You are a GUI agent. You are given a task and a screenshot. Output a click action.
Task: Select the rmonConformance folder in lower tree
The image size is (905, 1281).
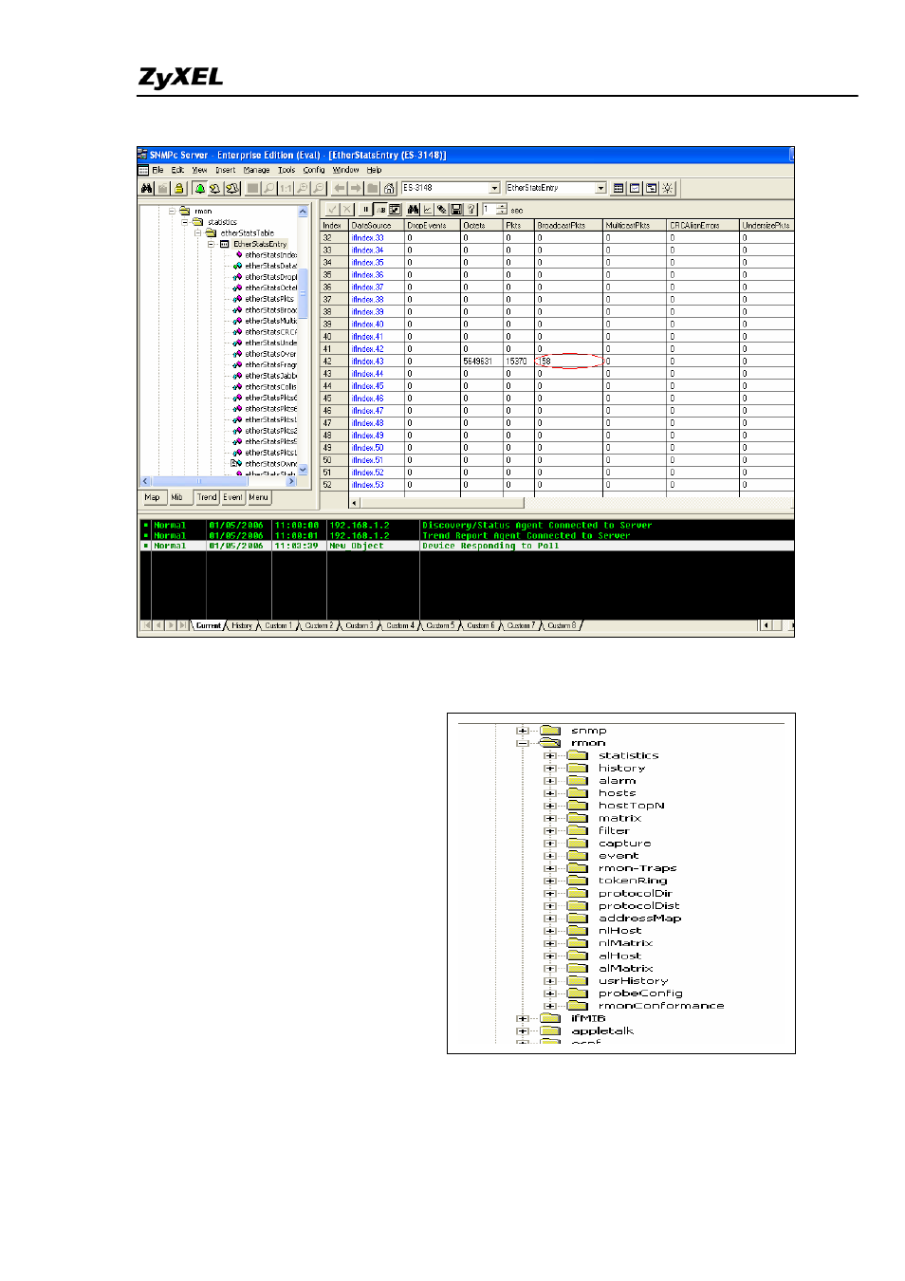[646, 1006]
